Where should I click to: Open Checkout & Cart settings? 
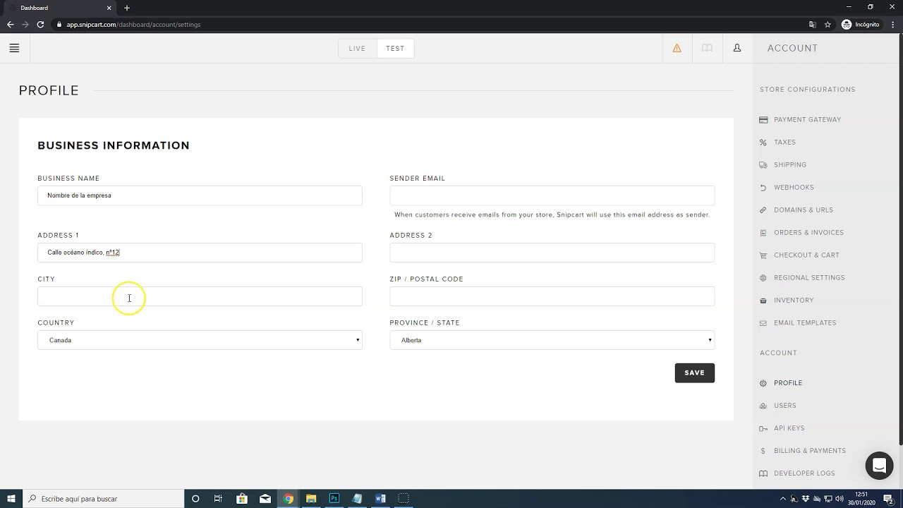806,255
